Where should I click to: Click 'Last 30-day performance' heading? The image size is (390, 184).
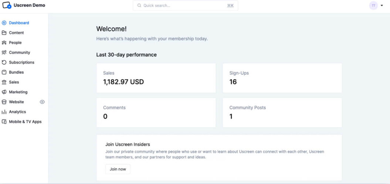tap(126, 55)
